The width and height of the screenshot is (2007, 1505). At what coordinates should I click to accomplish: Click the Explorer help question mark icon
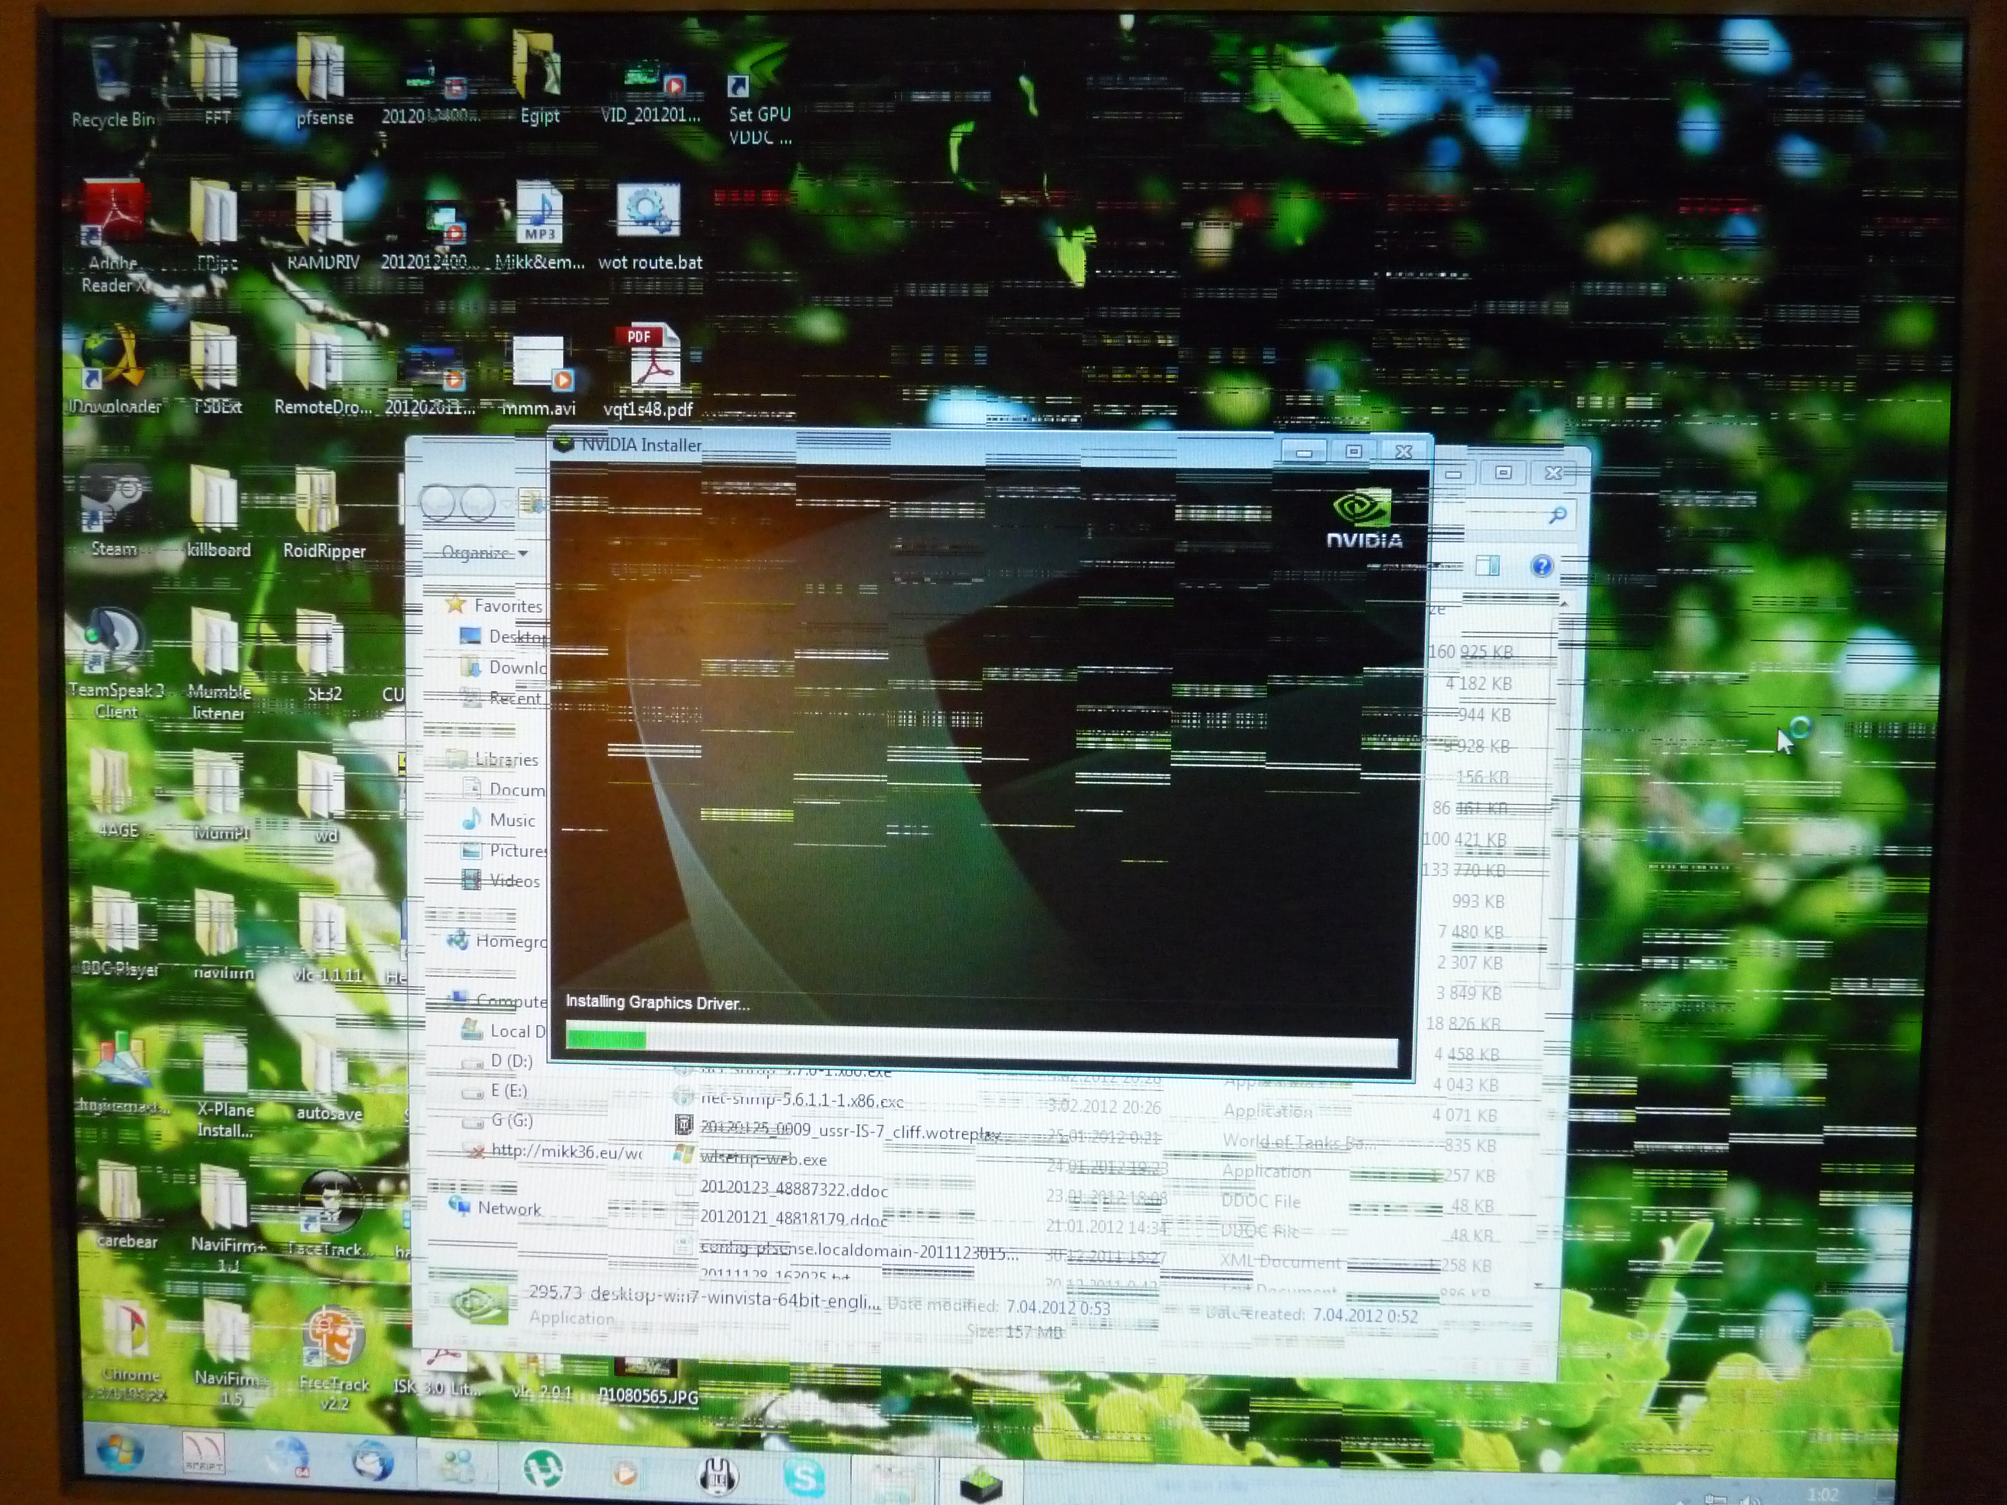click(1542, 566)
